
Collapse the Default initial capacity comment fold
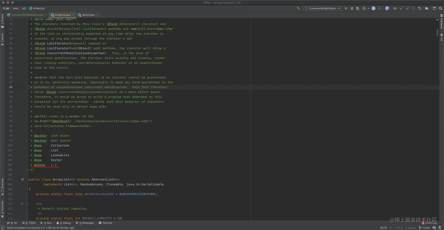[x=27, y=204]
